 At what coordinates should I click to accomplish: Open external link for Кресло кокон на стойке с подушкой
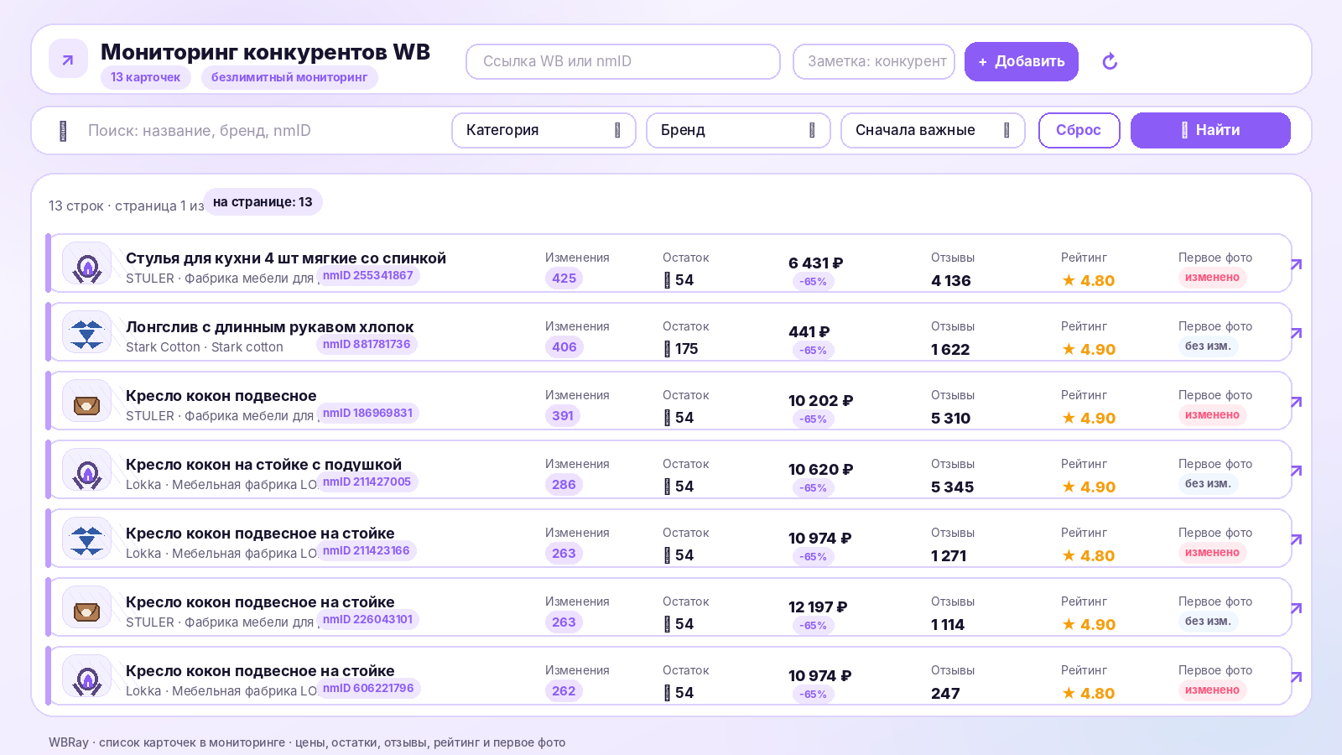[1296, 471]
